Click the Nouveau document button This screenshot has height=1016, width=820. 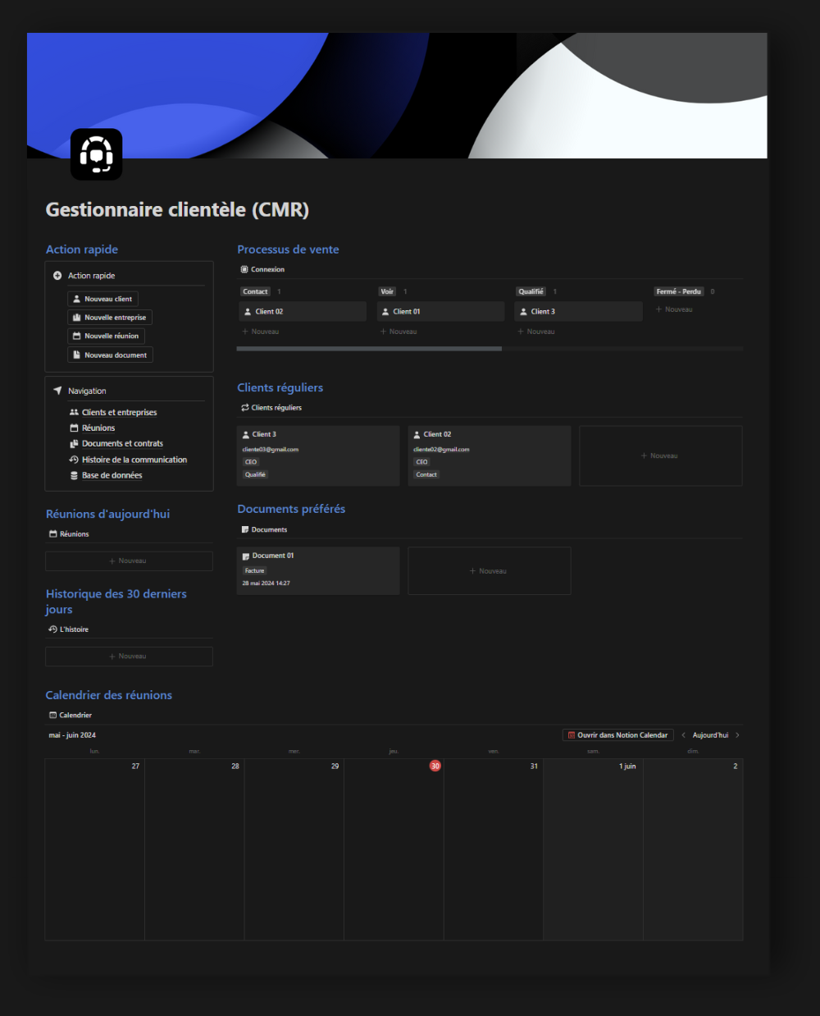coord(110,355)
